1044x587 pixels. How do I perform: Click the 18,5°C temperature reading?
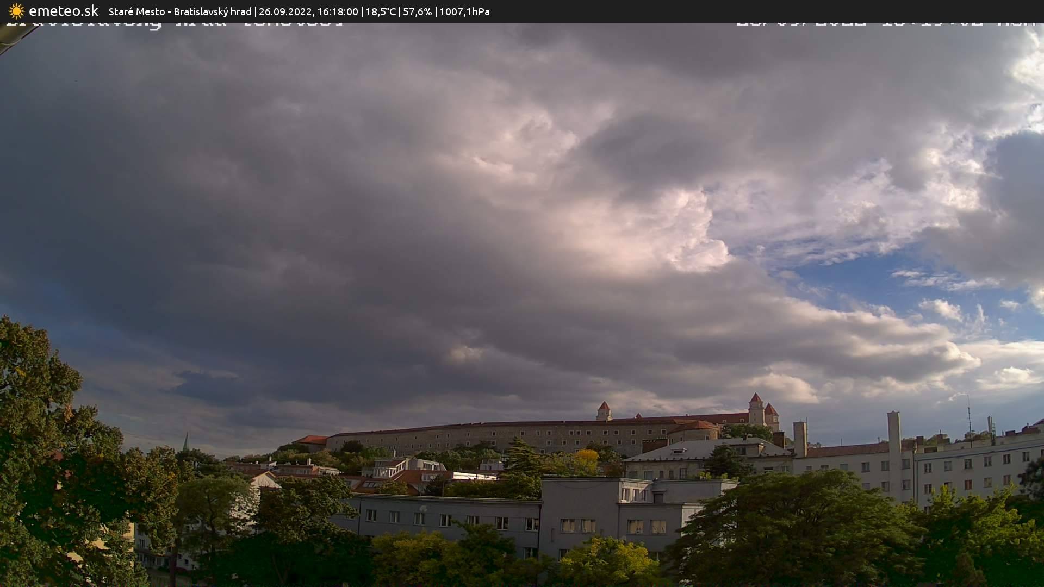[x=381, y=11]
